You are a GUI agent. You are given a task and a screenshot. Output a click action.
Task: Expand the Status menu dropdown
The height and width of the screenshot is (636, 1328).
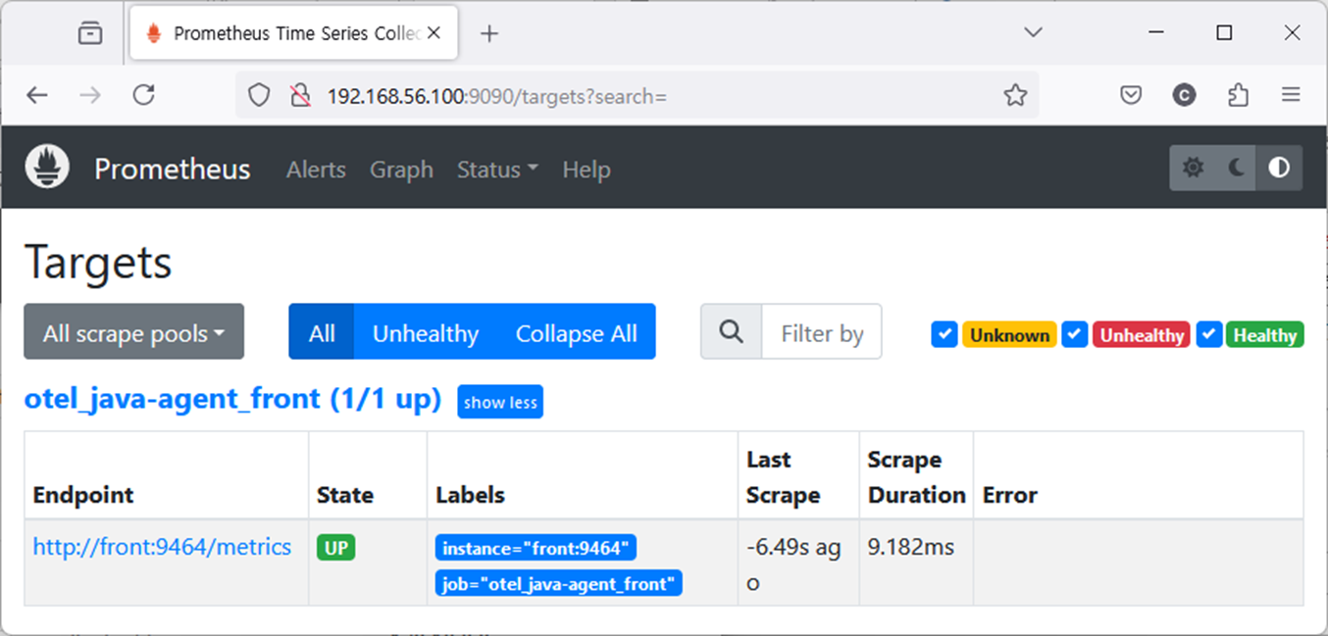point(497,170)
